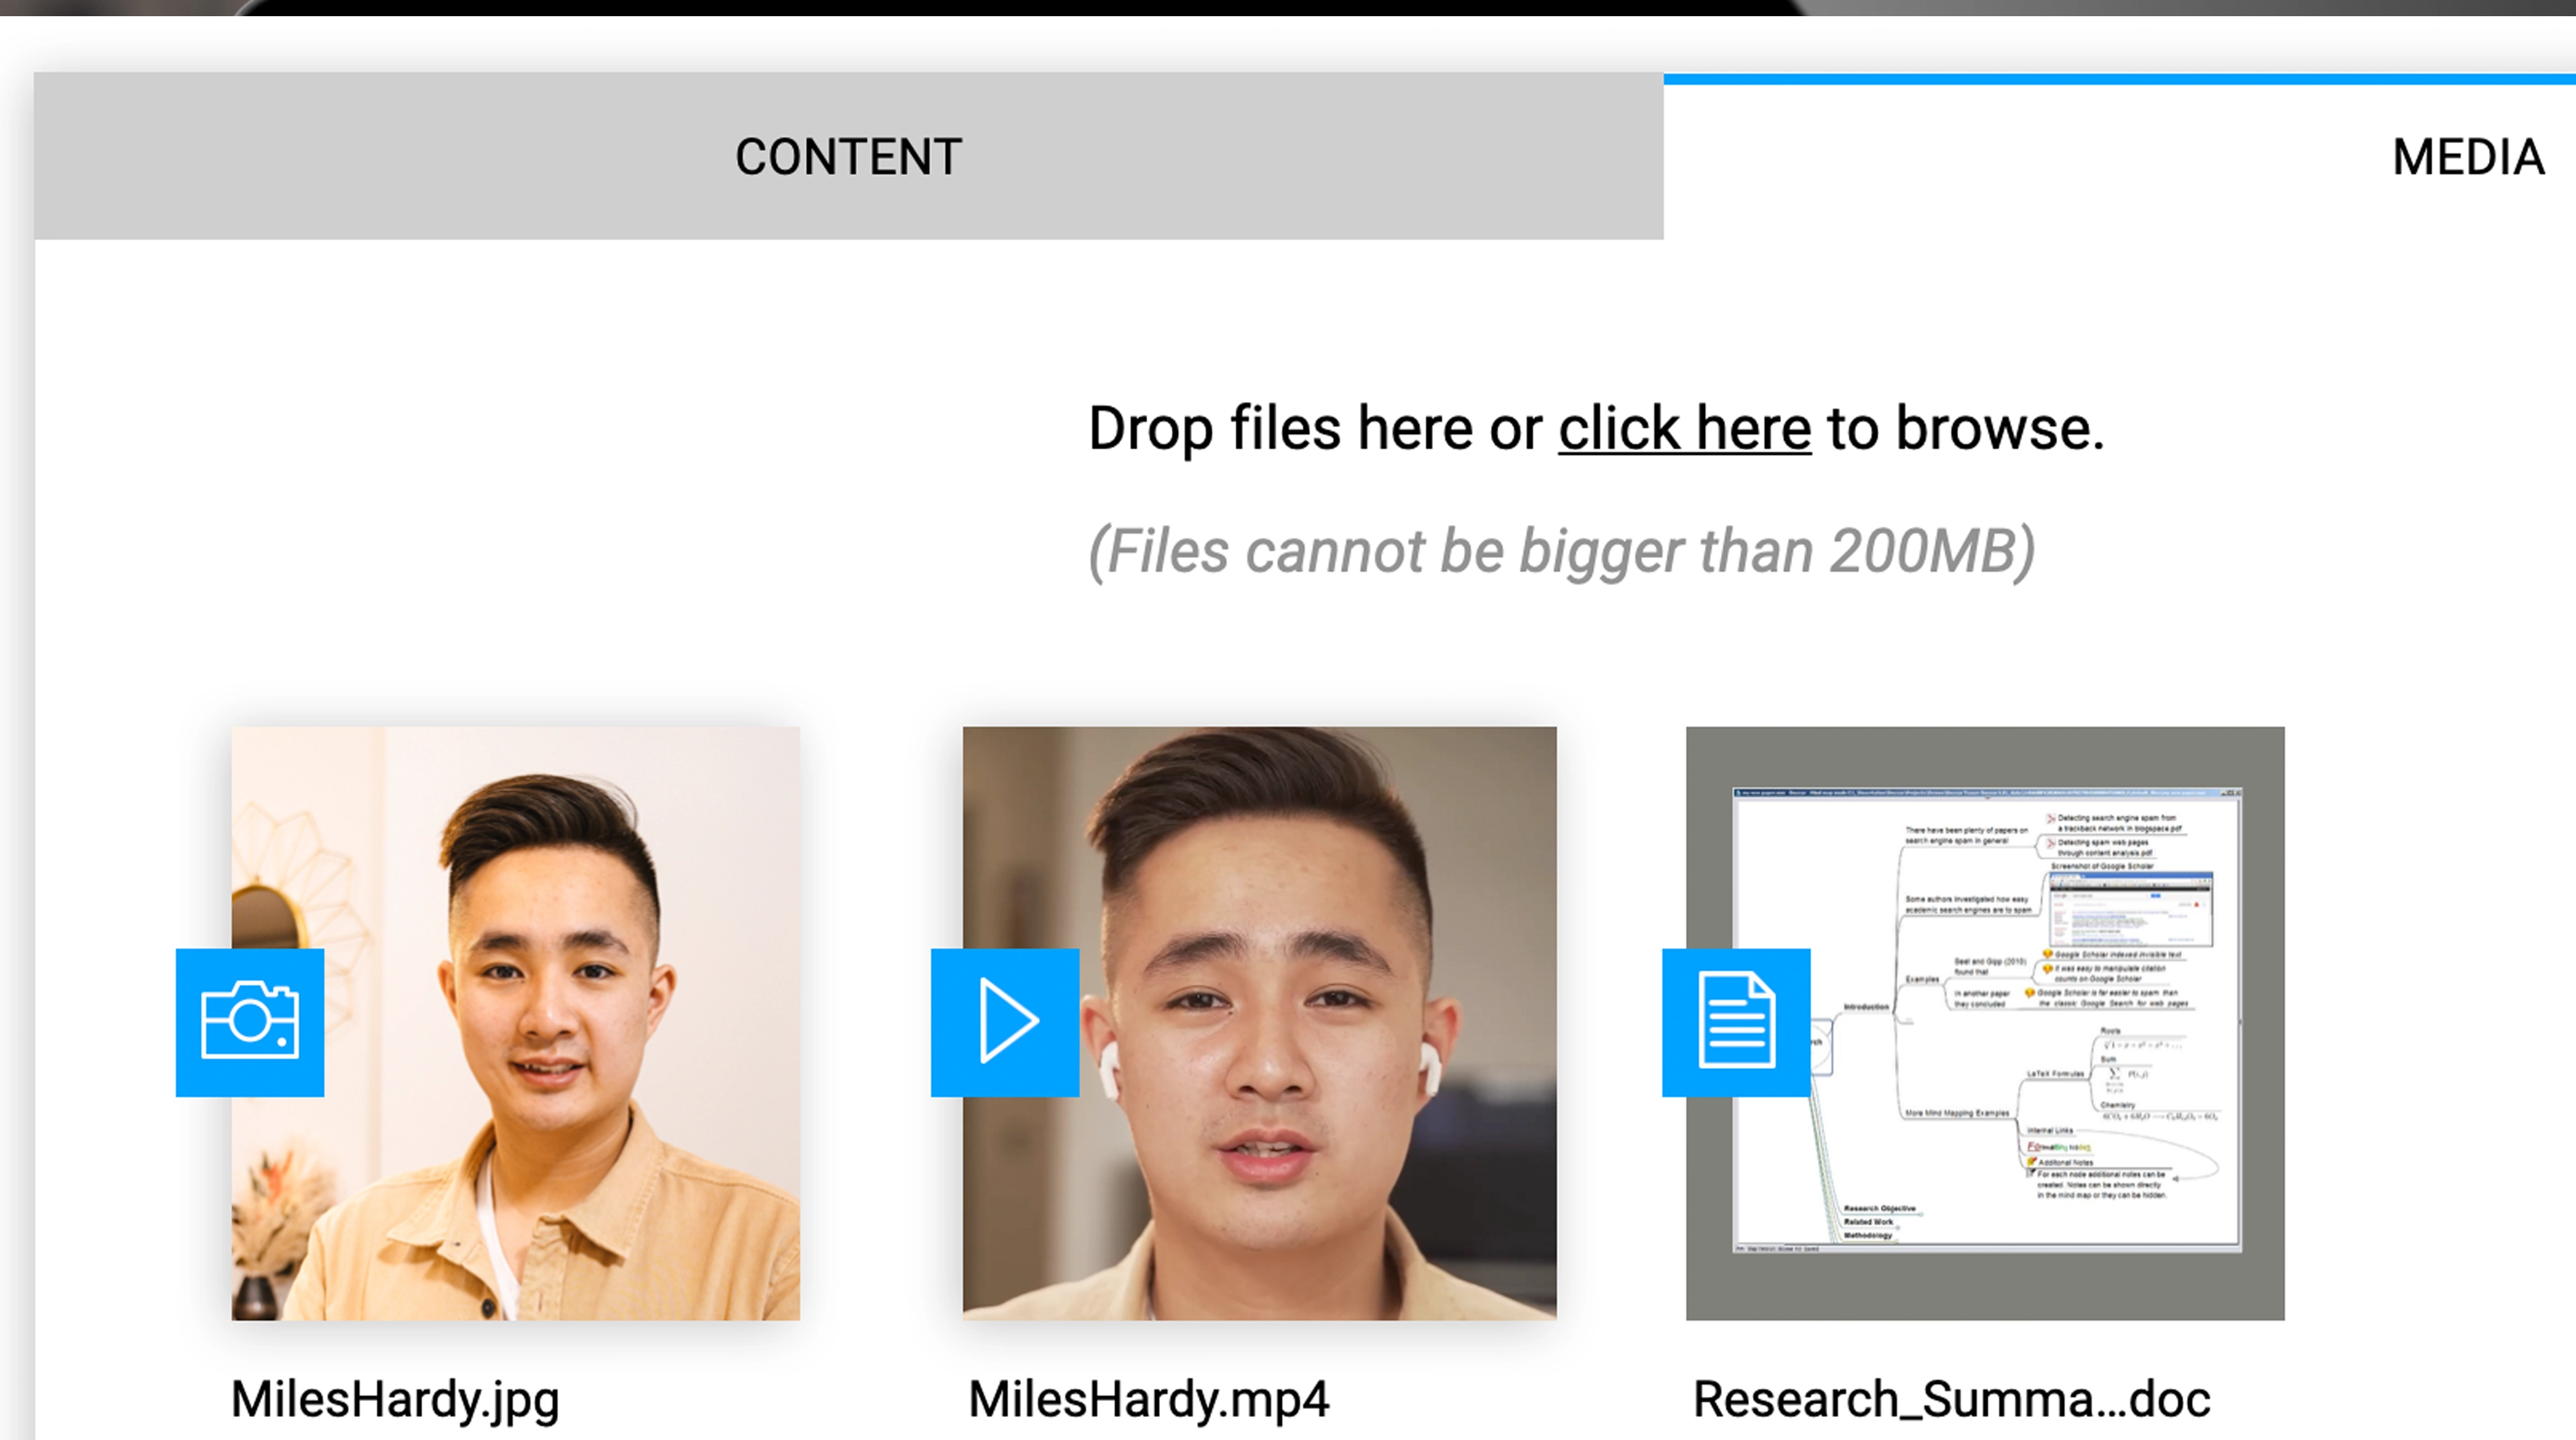The height and width of the screenshot is (1440, 2576).
Task: Click the Google Scholar screenshot inside doc preview
Action: pyautogui.click(x=2130, y=908)
